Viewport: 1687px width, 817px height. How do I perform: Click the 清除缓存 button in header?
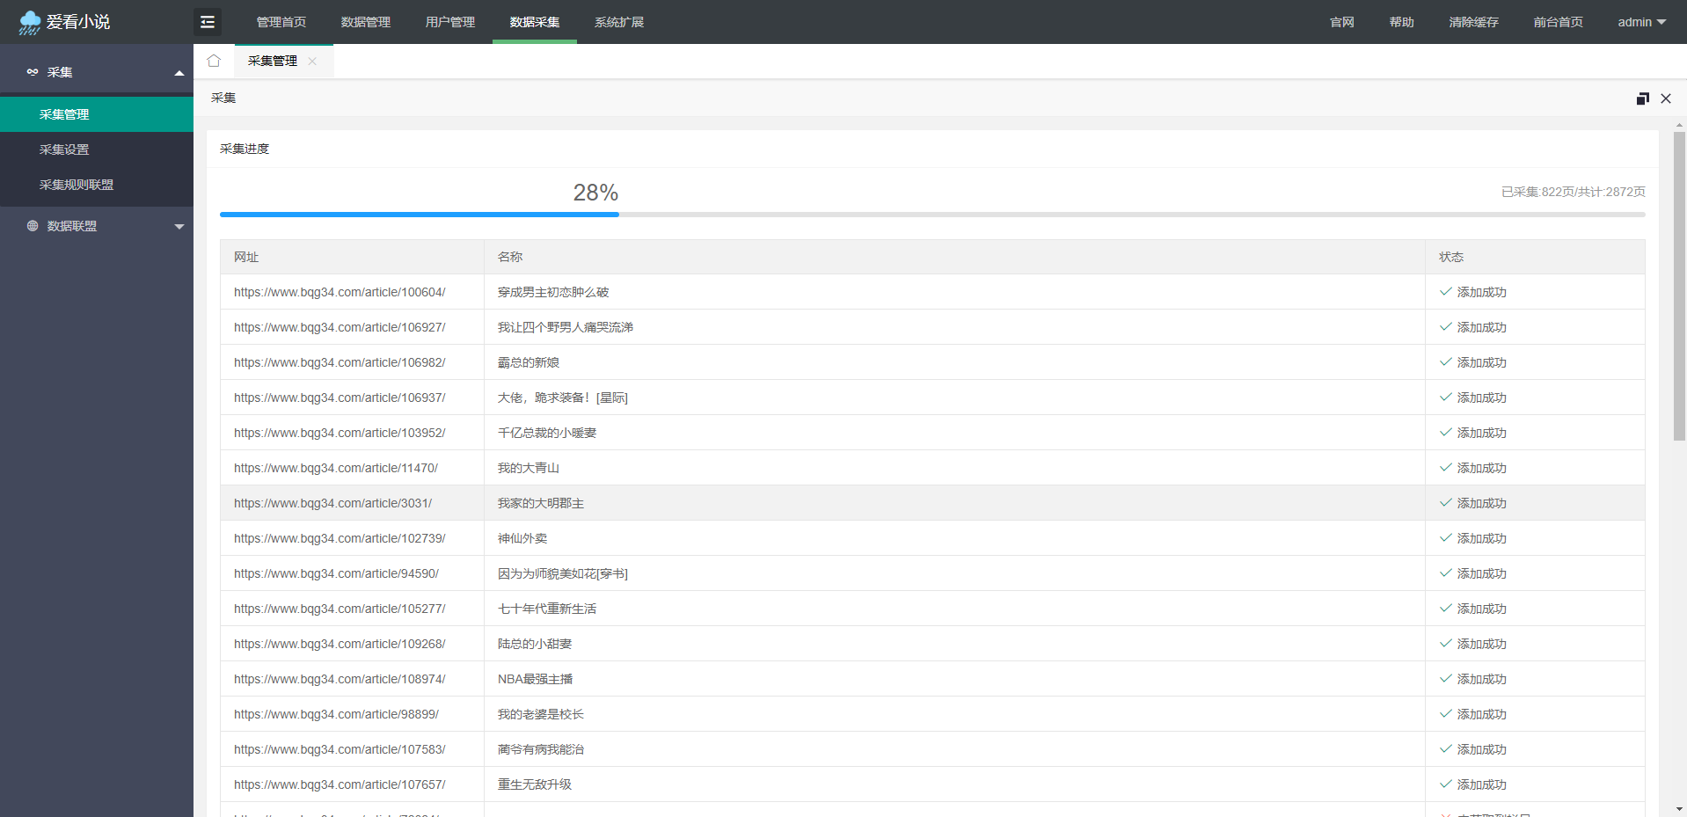pyautogui.click(x=1474, y=22)
